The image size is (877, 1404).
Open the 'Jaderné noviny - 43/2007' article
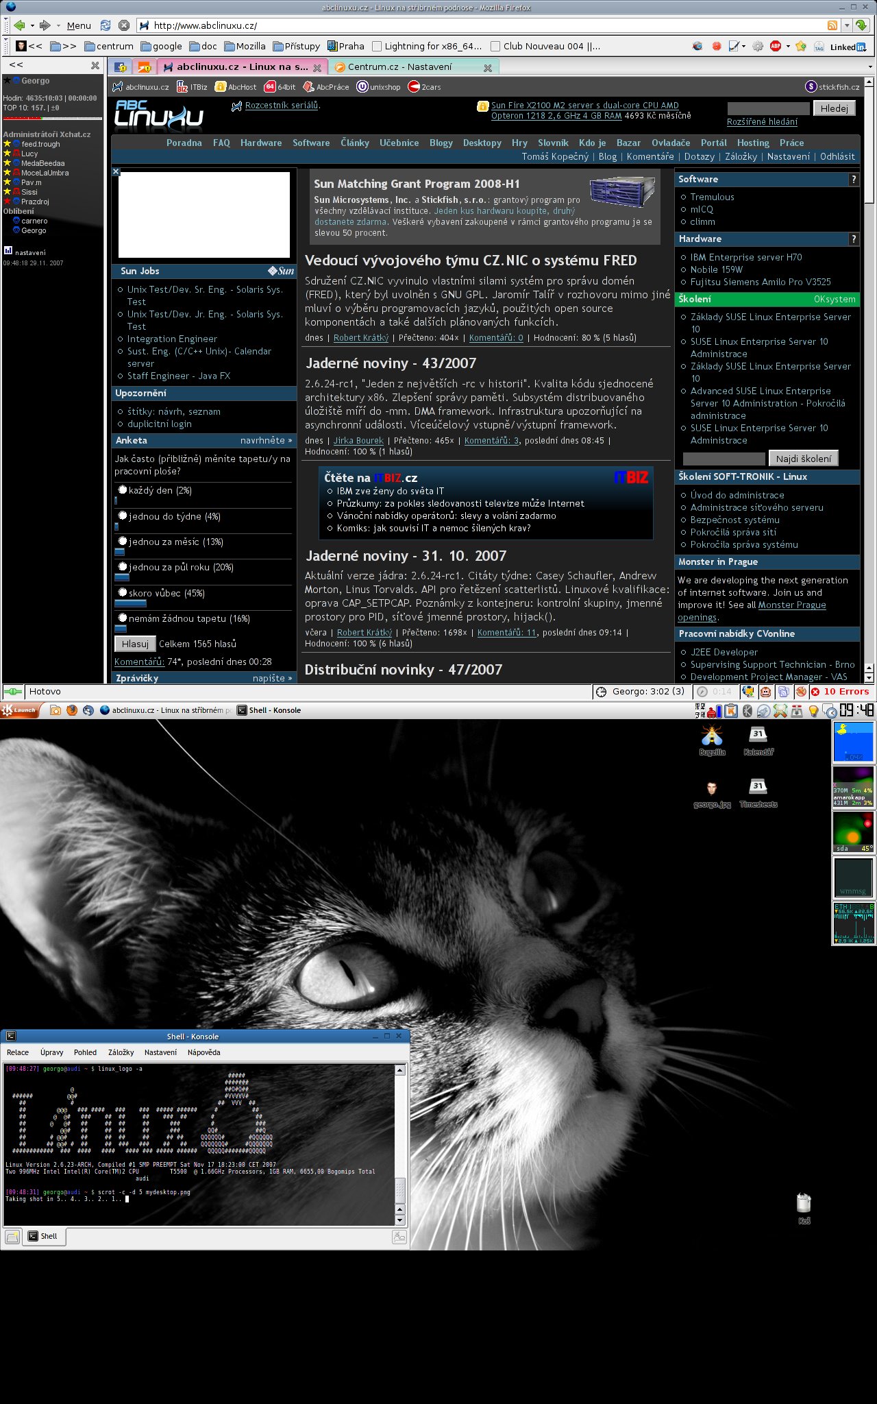coord(391,363)
